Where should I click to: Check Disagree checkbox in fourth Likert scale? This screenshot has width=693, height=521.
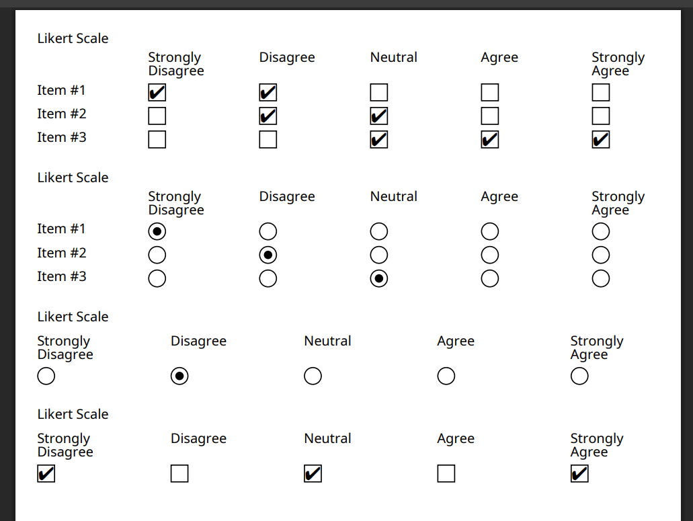tap(179, 474)
